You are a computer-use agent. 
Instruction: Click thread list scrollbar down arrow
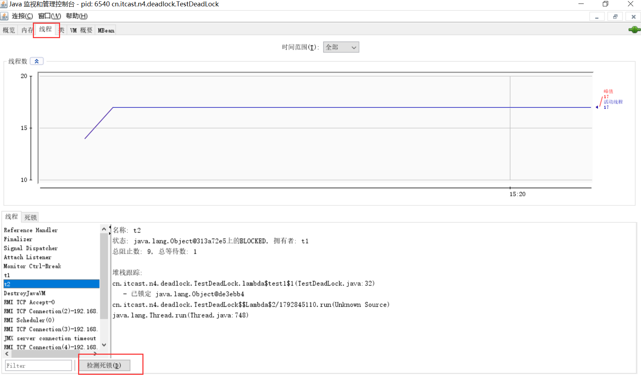click(104, 345)
